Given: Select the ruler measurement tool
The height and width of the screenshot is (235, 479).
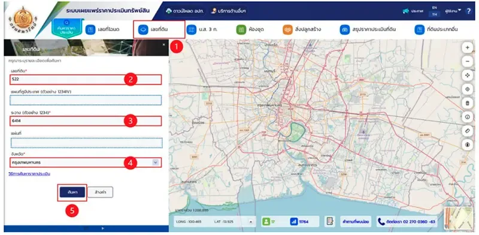Looking at the screenshot, I should tap(467, 130).
